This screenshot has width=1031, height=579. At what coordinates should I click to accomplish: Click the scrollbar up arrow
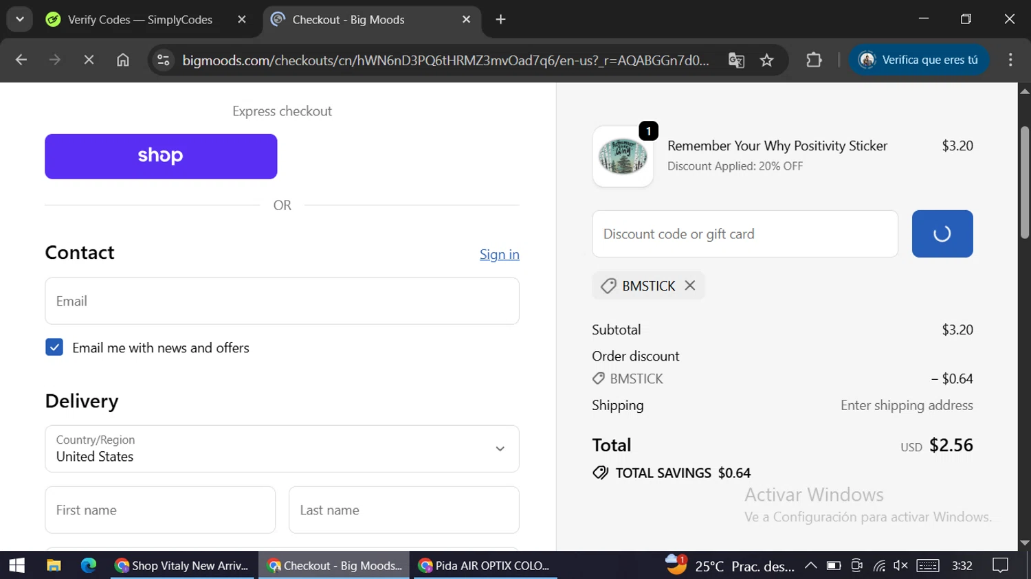(1025, 91)
